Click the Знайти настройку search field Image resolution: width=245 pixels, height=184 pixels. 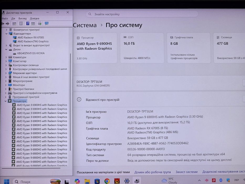coord(142,14)
